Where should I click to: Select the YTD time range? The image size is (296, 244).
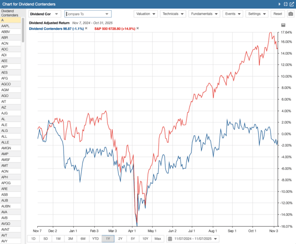click(x=95, y=238)
